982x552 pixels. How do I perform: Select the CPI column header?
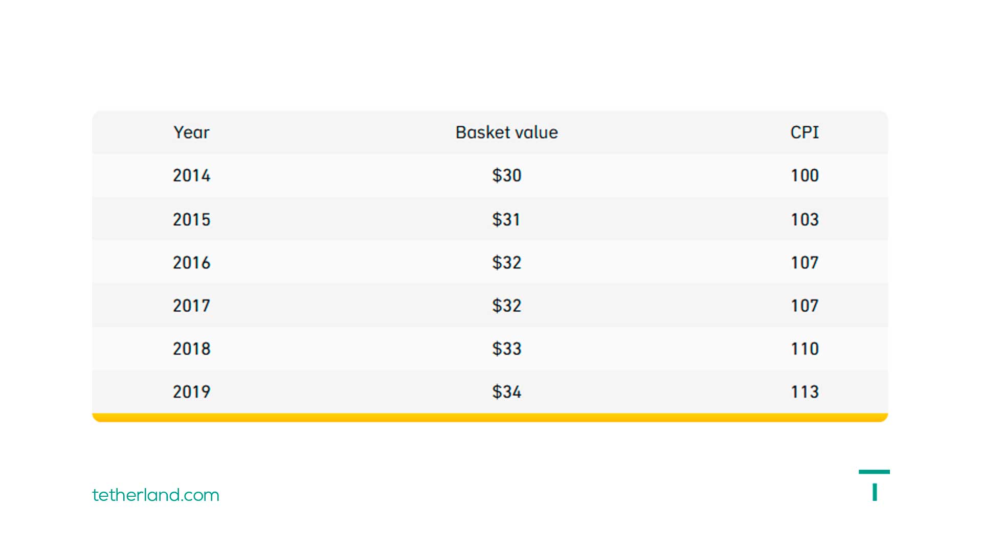(x=805, y=132)
